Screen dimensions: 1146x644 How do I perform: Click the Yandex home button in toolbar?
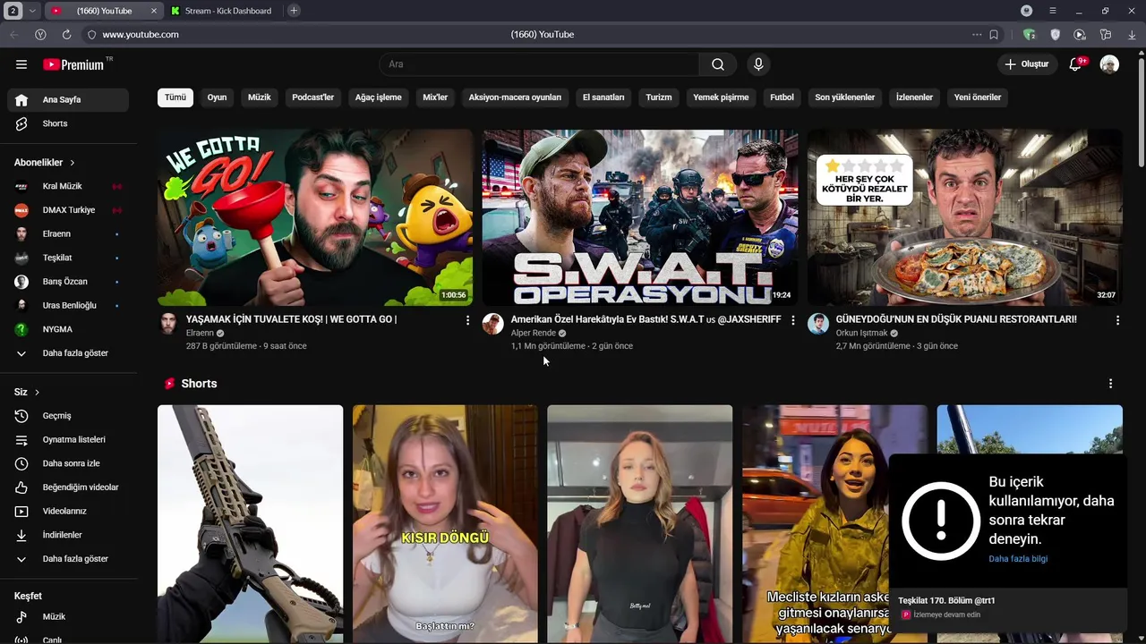tap(40, 35)
